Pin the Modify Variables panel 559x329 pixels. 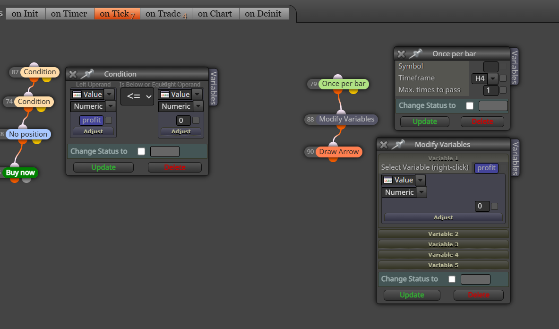398,144
